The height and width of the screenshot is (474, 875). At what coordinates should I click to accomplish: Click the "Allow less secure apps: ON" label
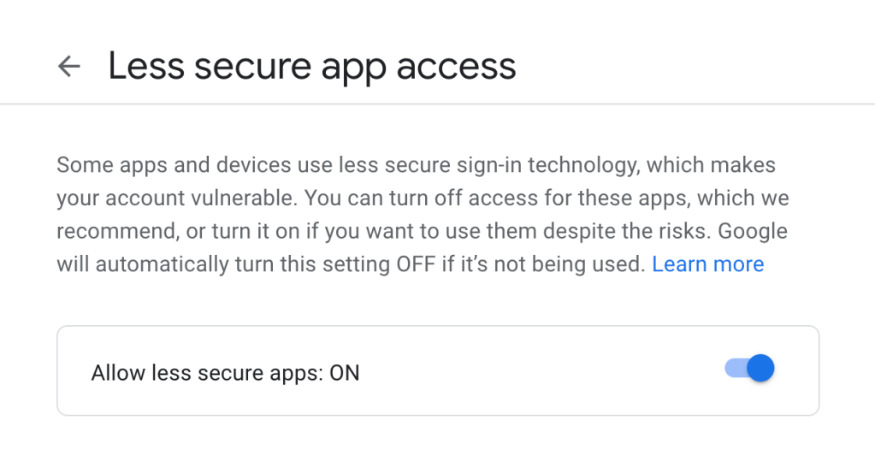(225, 373)
